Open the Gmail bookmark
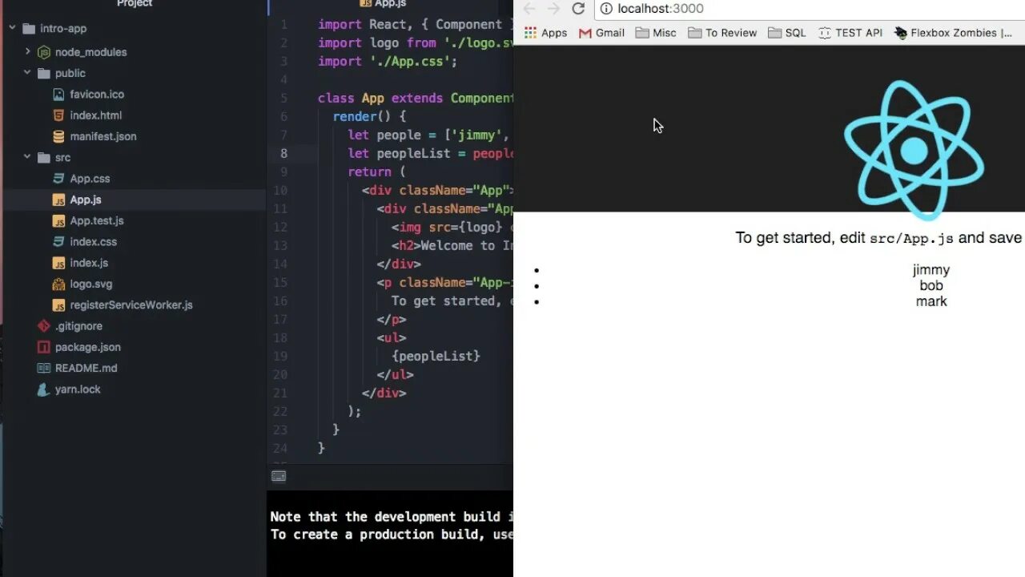 tap(601, 33)
